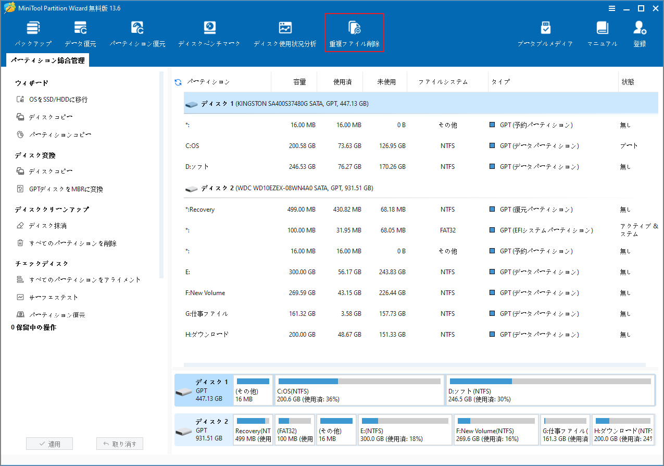Screen dimensions: 664x466
Task: Select D:ソフト partition row
Action: click(x=421, y=167)
